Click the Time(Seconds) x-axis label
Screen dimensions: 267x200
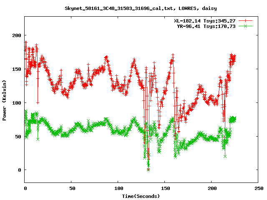click(x=141, y=196)
